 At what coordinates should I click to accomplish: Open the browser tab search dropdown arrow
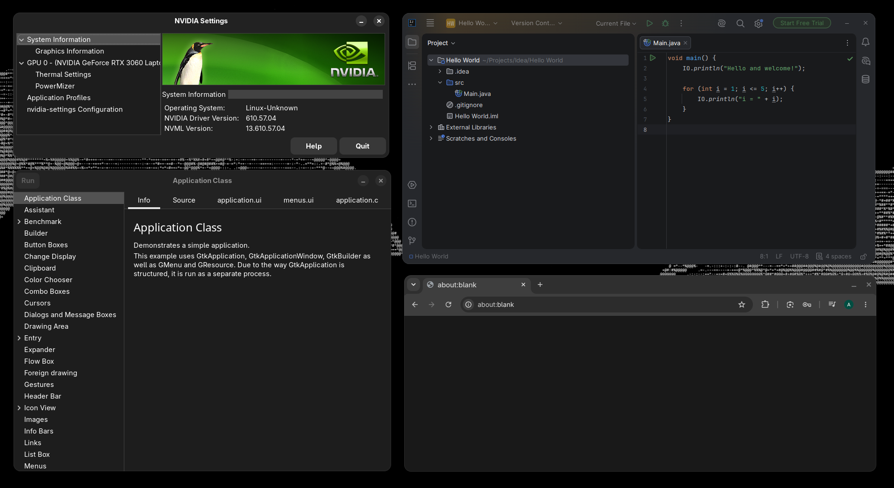point(413,285)
